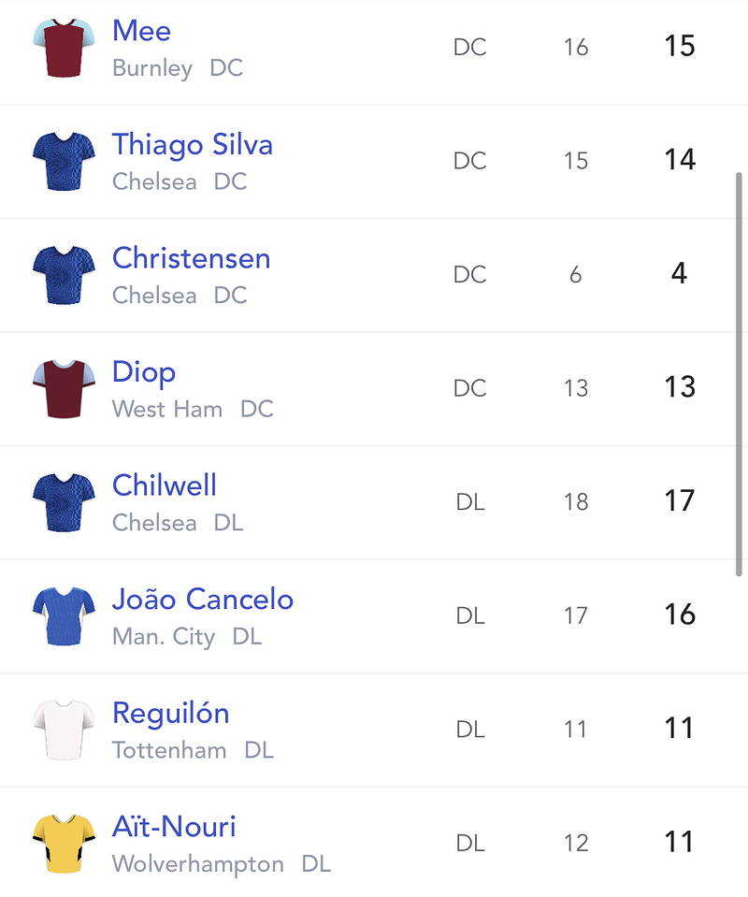This screenshot has width=748, height=897.
Task: Select Diop player name
Action: [144, 372]
